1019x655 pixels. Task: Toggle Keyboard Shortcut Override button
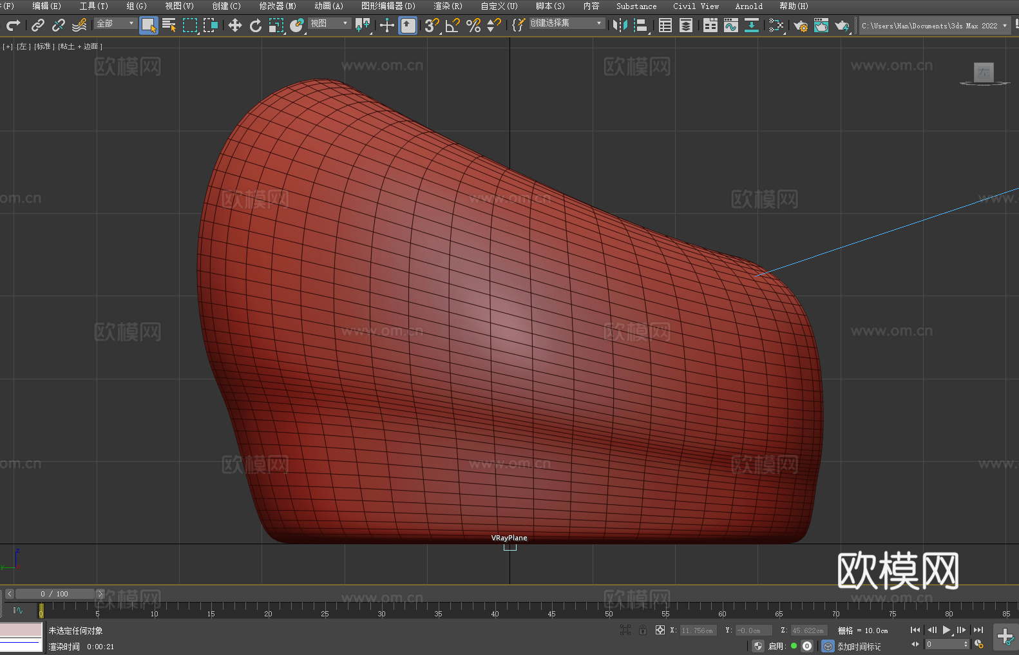coord(408,25)
